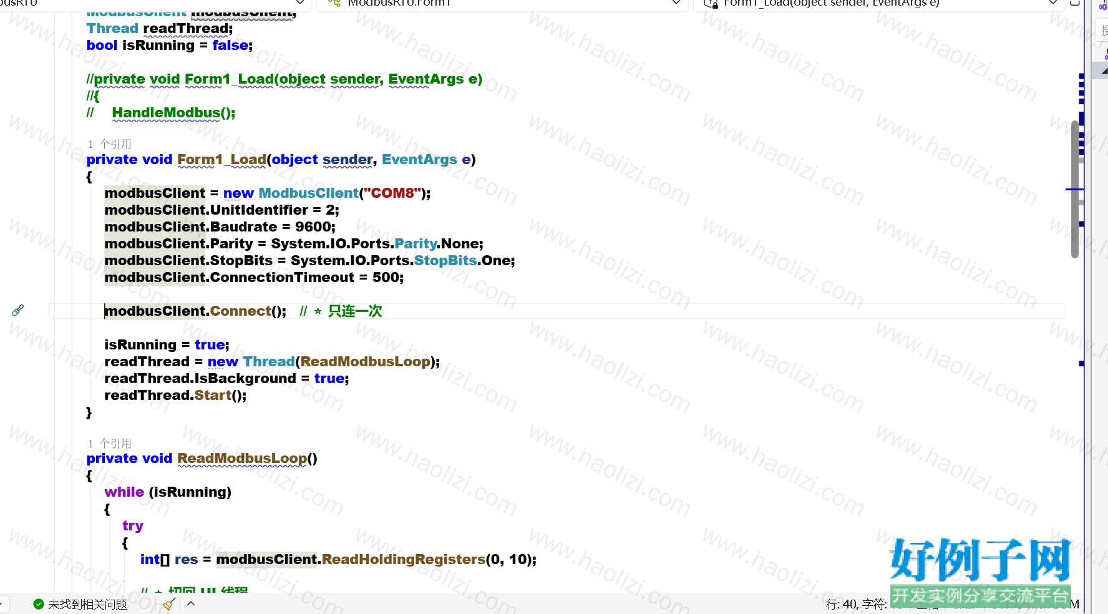Click the line and column indicator '行: 40'
Screen dimensions: 1108x614
842,604
